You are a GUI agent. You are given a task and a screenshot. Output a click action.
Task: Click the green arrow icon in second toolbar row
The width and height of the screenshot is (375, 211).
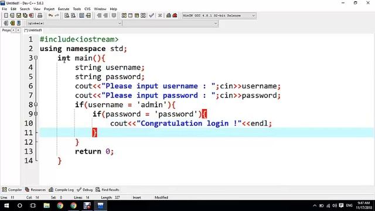(x=12, y=23)
